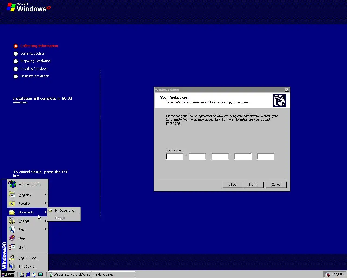347x278 pixels.
Task: Click Show Desktop in Quick Launch
Action: pos(22,274)
